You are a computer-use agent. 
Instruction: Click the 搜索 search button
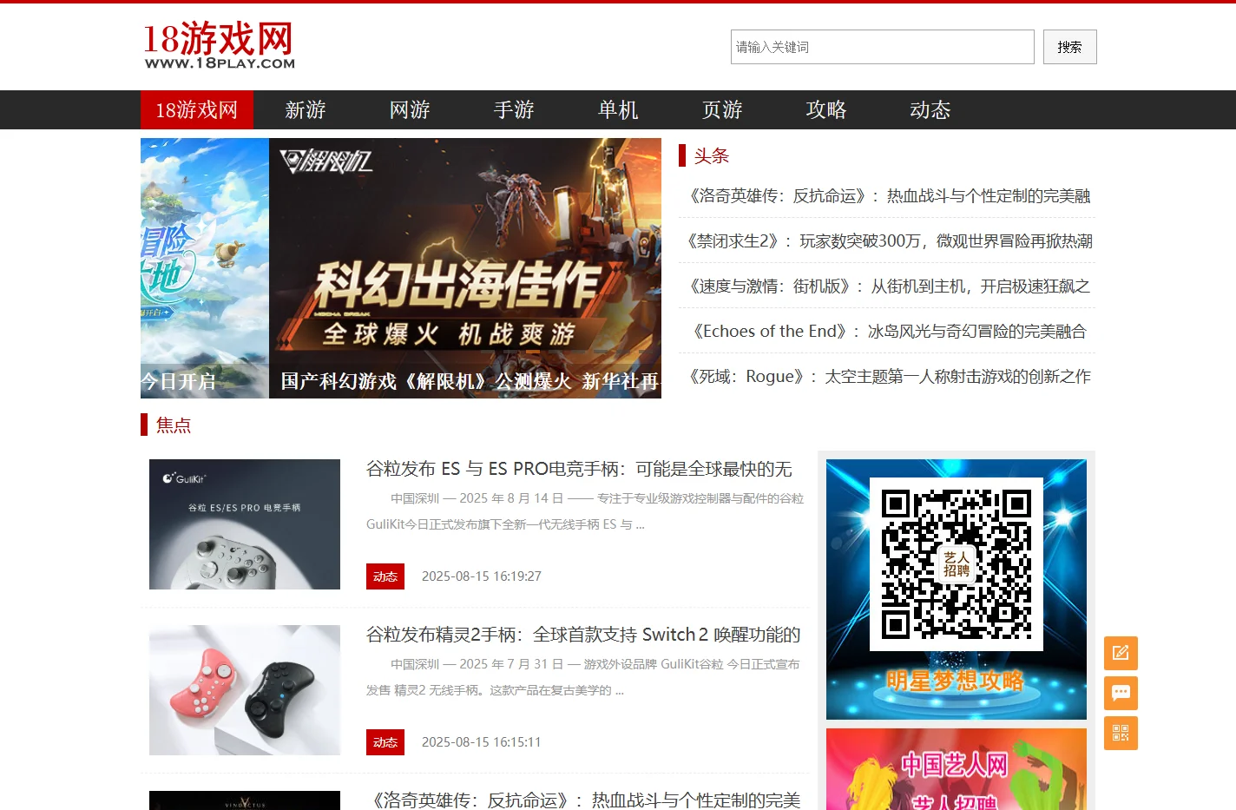[1069, 47]
